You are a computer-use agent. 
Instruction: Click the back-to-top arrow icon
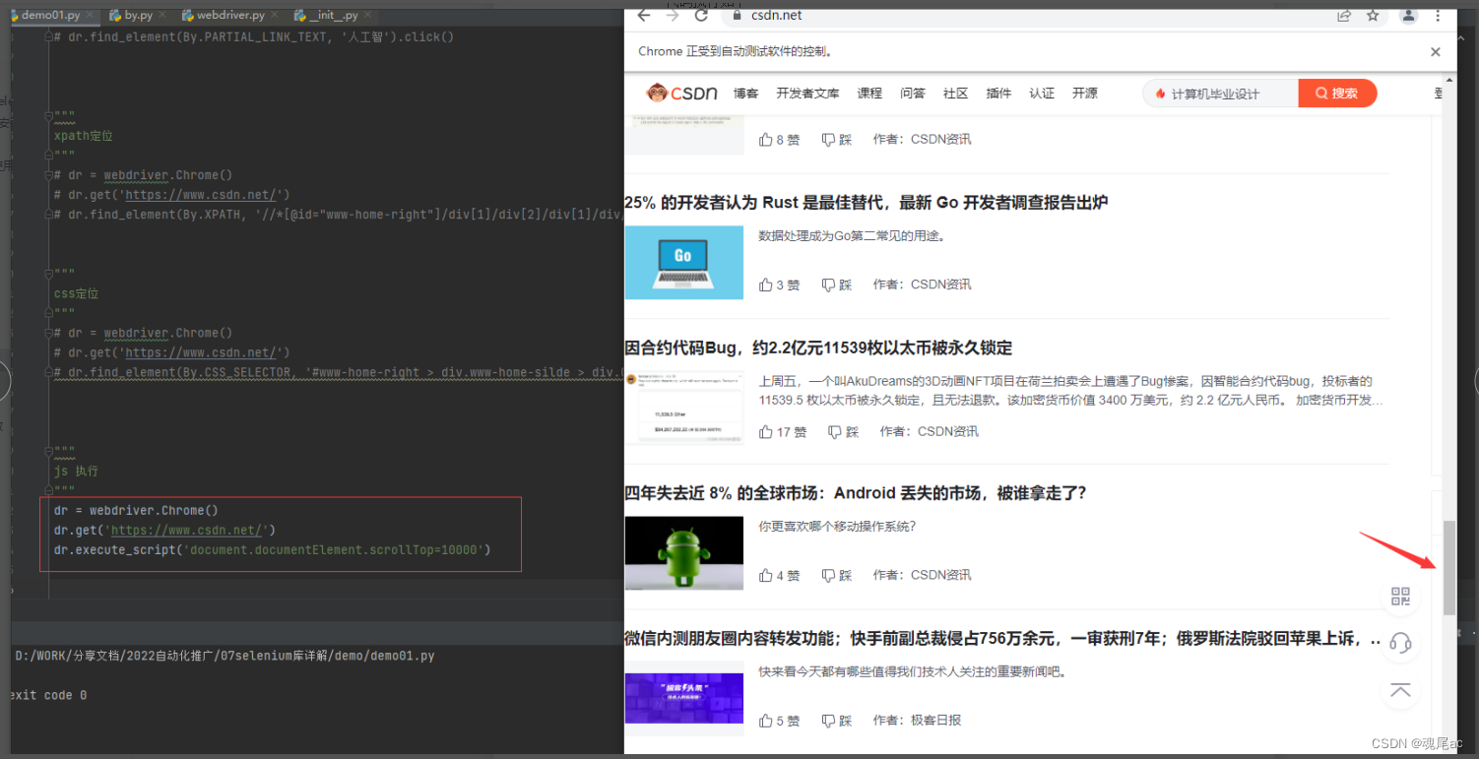pos(1400,690)
